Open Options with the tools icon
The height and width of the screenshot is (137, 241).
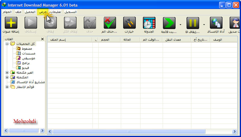pos(130,23)
